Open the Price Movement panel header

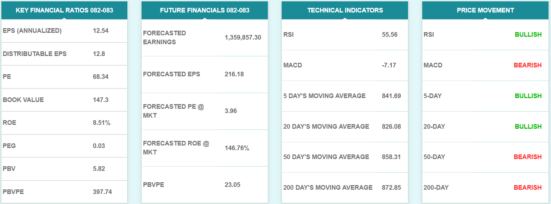[485, 10]
